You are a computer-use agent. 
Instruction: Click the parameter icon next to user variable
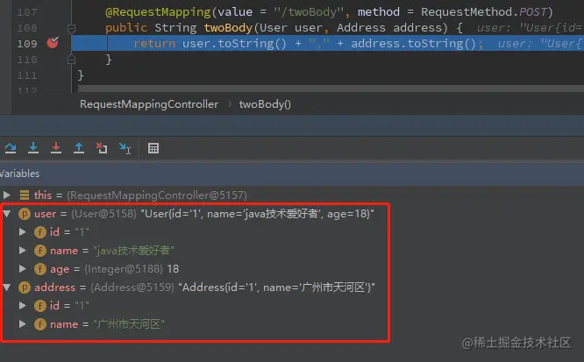click(25, 214)
